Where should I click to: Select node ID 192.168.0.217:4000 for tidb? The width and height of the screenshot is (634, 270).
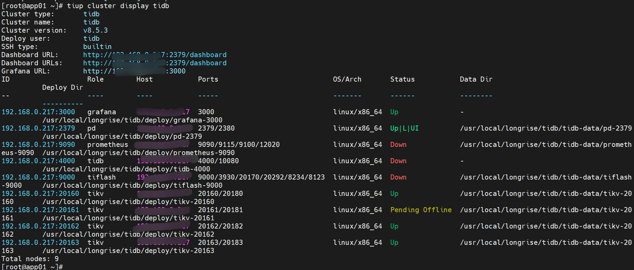[x=38, y=161]
